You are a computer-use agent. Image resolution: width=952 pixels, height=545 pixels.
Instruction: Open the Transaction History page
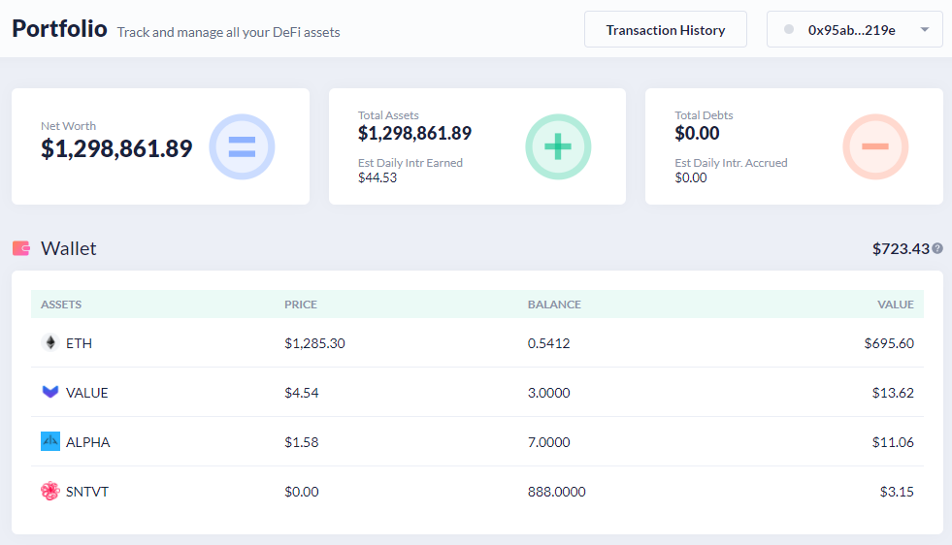pyautogui.click(x=665, y=30)
